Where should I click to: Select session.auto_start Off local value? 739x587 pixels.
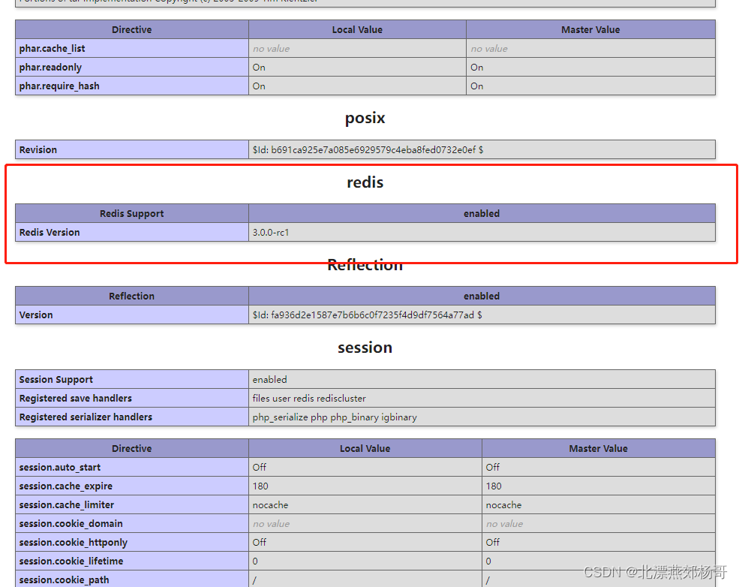tap(259, 467)
